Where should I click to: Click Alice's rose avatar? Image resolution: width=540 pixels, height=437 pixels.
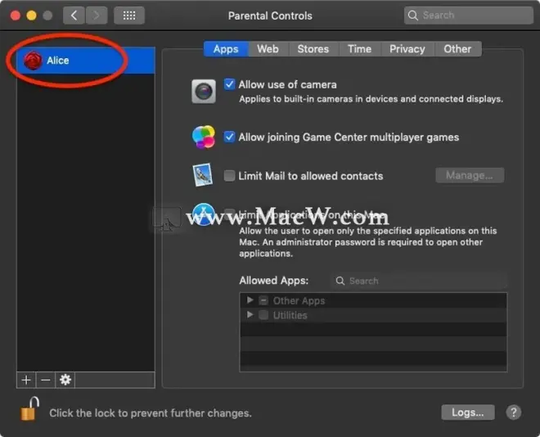coord(33,61)
